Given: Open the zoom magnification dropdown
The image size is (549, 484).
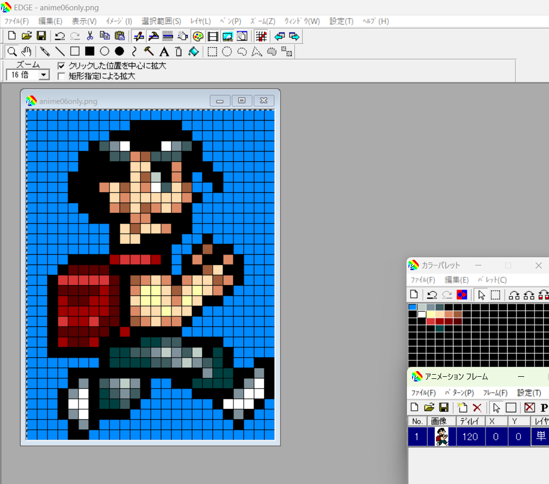Looking at the screenshot, I should [x=44, y=75].
